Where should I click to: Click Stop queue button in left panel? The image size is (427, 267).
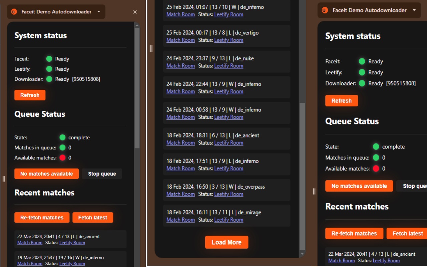pyautogui.click(x=102, y=174)
